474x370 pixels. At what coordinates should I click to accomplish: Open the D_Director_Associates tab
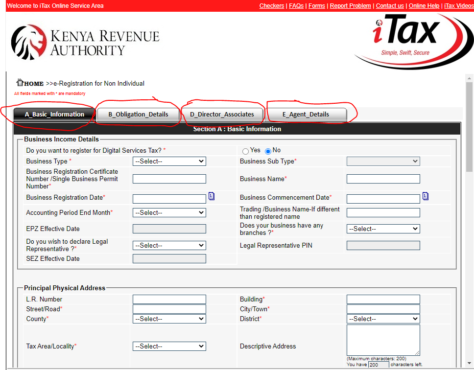click(221, 115)
